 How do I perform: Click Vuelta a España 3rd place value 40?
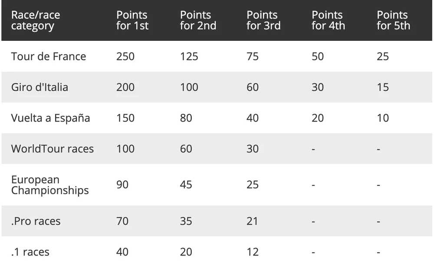click(253, 118)
